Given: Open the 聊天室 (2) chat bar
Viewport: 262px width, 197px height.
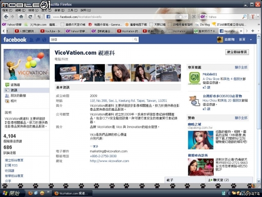Looking at the screenshot, I should click(230, 180).
